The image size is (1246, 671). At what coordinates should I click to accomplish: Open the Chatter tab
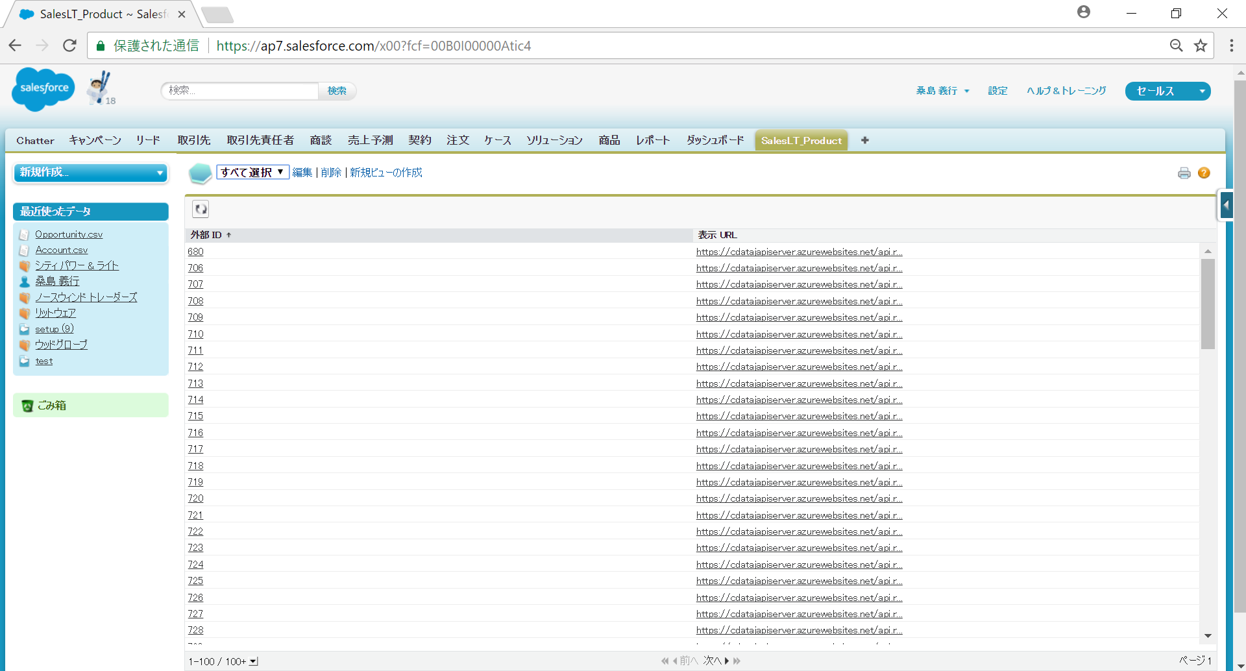coord(34,140)
